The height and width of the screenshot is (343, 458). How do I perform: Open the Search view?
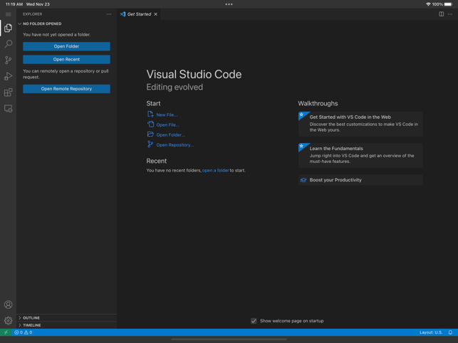[8, 44]
